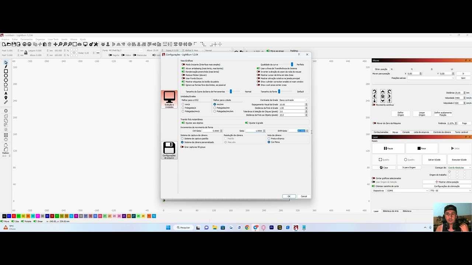Click the camera capture toolbar icon
Image resolution: width=472 pixels, height=265 pixels.
point(79,44)
